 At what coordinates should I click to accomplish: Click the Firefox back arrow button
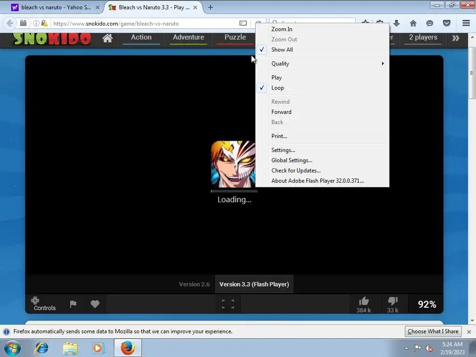[x=10, y=23]
